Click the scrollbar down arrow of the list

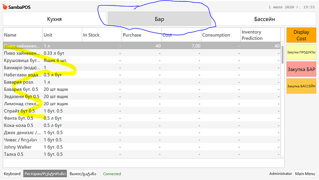[282, 156]
